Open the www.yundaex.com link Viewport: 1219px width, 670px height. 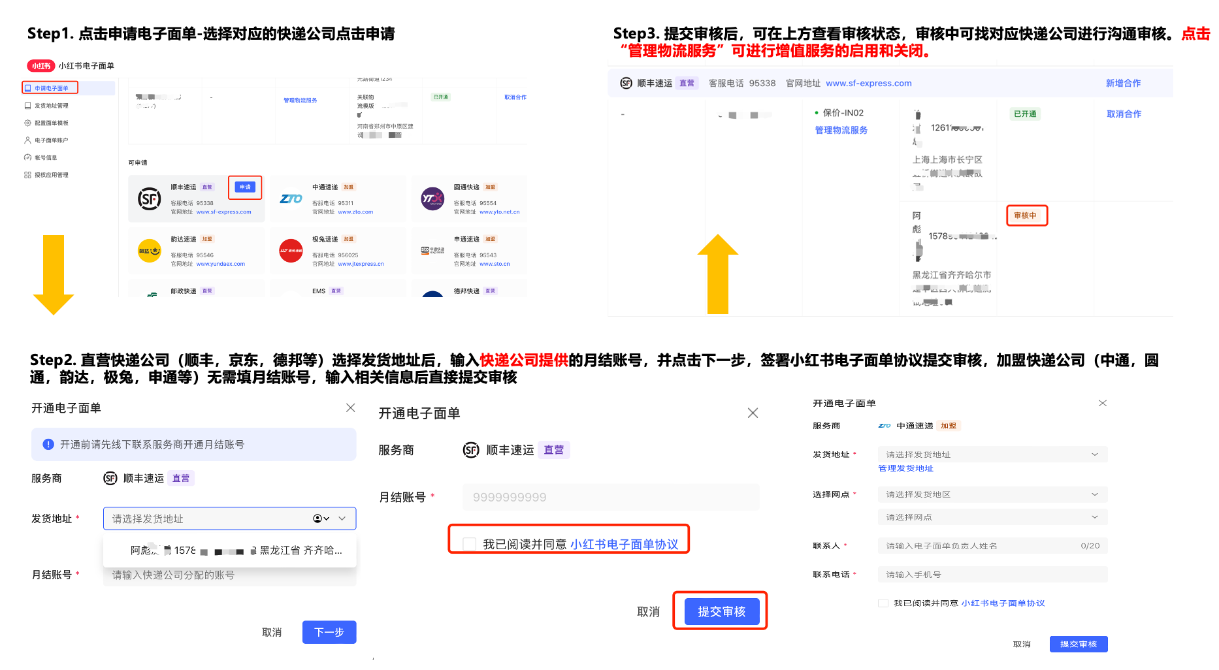221,264
